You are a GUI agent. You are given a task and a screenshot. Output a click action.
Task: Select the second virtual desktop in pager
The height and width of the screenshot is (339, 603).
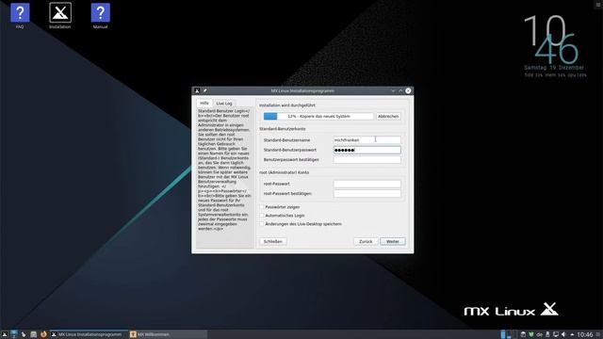[510, 334]
